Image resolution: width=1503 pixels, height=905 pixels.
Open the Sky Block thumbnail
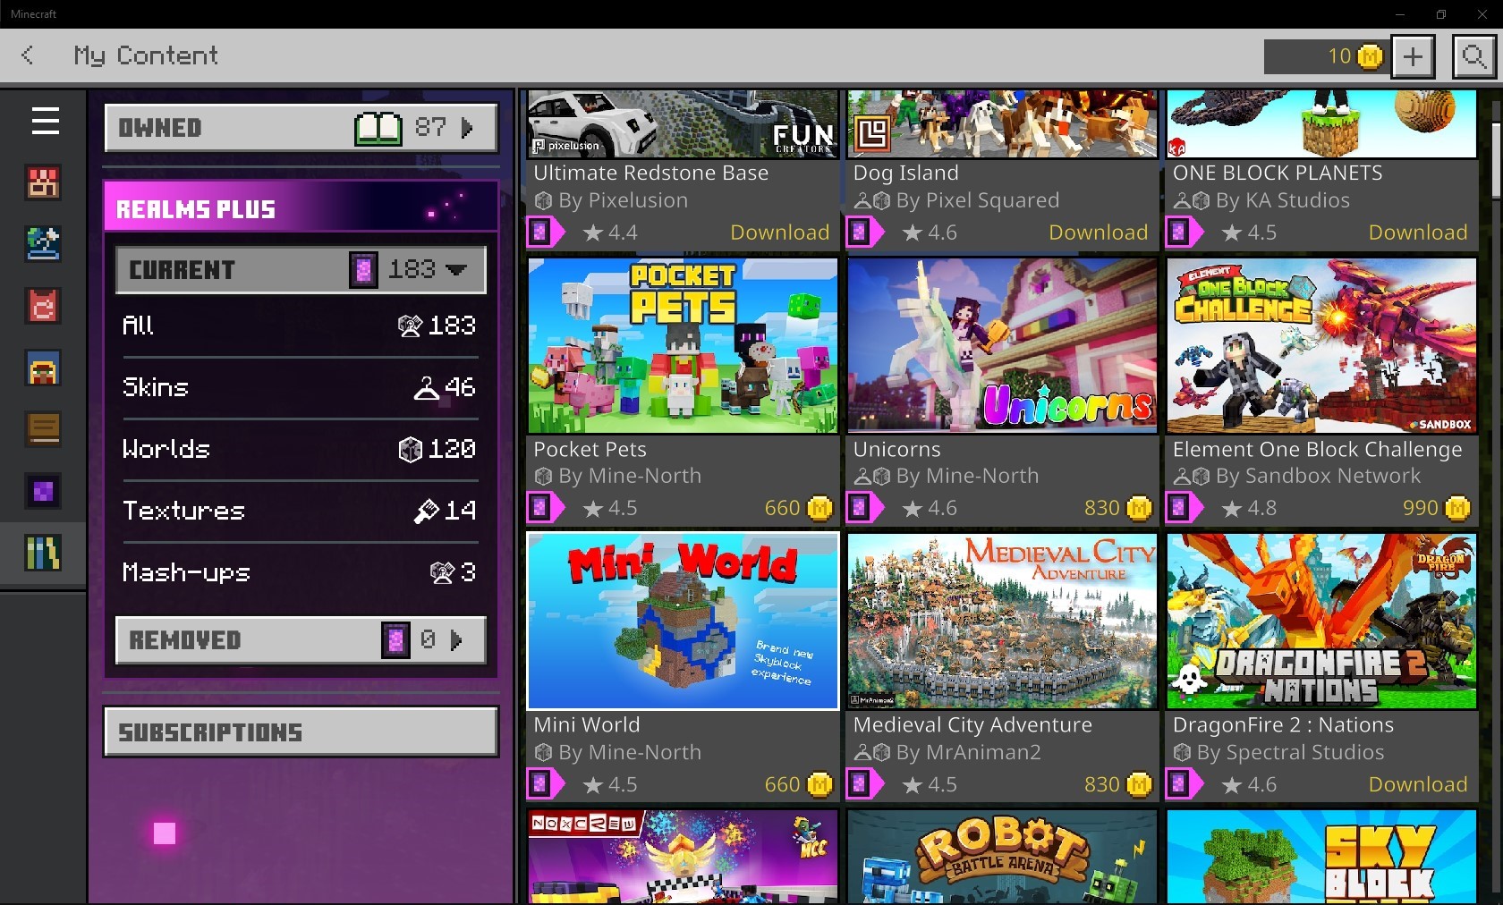pos(1321,857)
